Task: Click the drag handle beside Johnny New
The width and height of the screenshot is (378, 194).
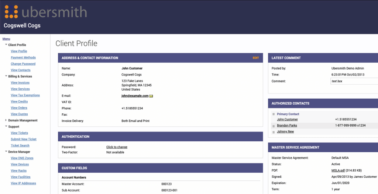Action: pyautogui.click(x=273, y=132)
